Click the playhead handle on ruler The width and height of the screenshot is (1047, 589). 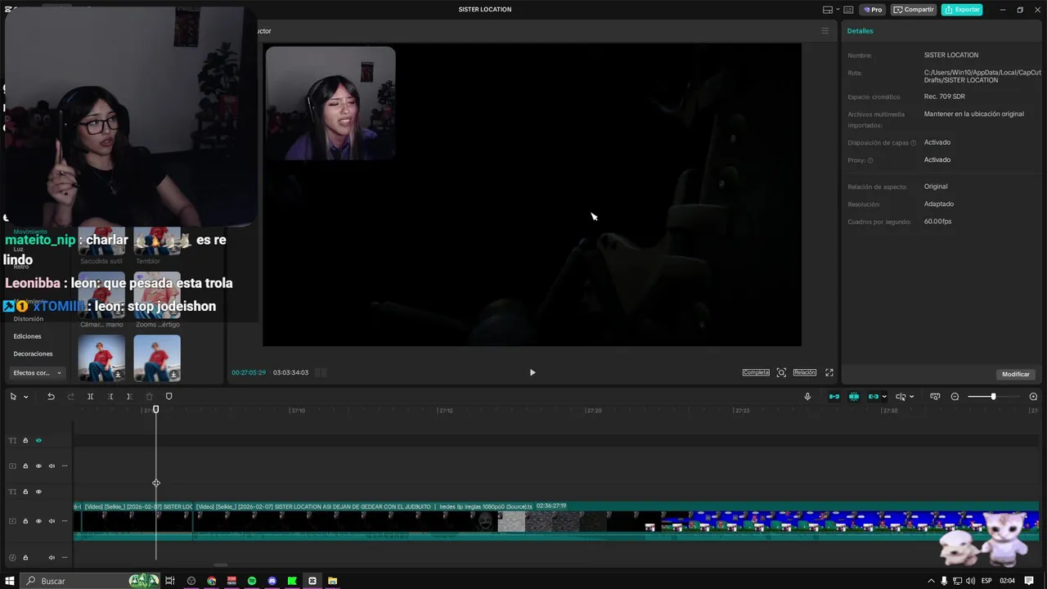[156, 409]
